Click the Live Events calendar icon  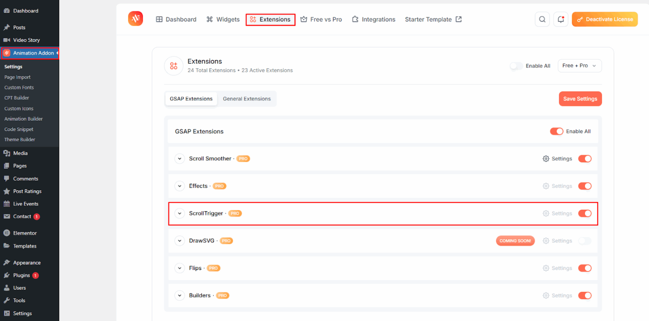7,204
